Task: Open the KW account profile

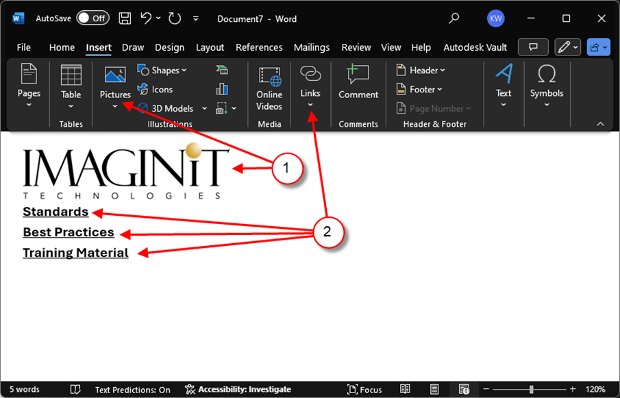Action: pyautogui.click(x=495, y=18)
